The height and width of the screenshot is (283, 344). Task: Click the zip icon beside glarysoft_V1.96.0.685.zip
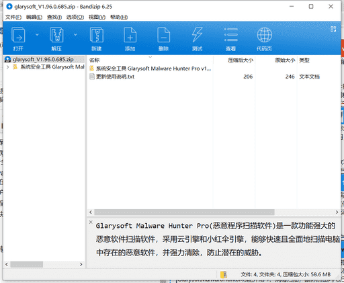7,59
